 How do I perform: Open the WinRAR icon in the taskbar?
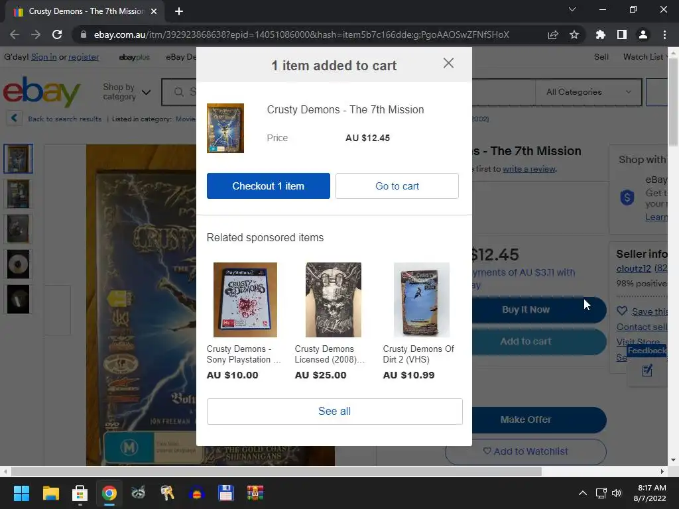[255, 493]
